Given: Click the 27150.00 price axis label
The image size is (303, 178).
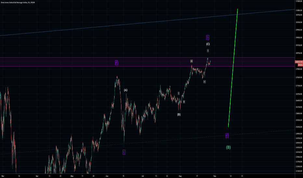Looking at the screenshot, I should (299, 86).
